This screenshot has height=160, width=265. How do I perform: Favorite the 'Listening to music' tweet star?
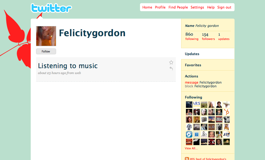(x=171, y=63)
